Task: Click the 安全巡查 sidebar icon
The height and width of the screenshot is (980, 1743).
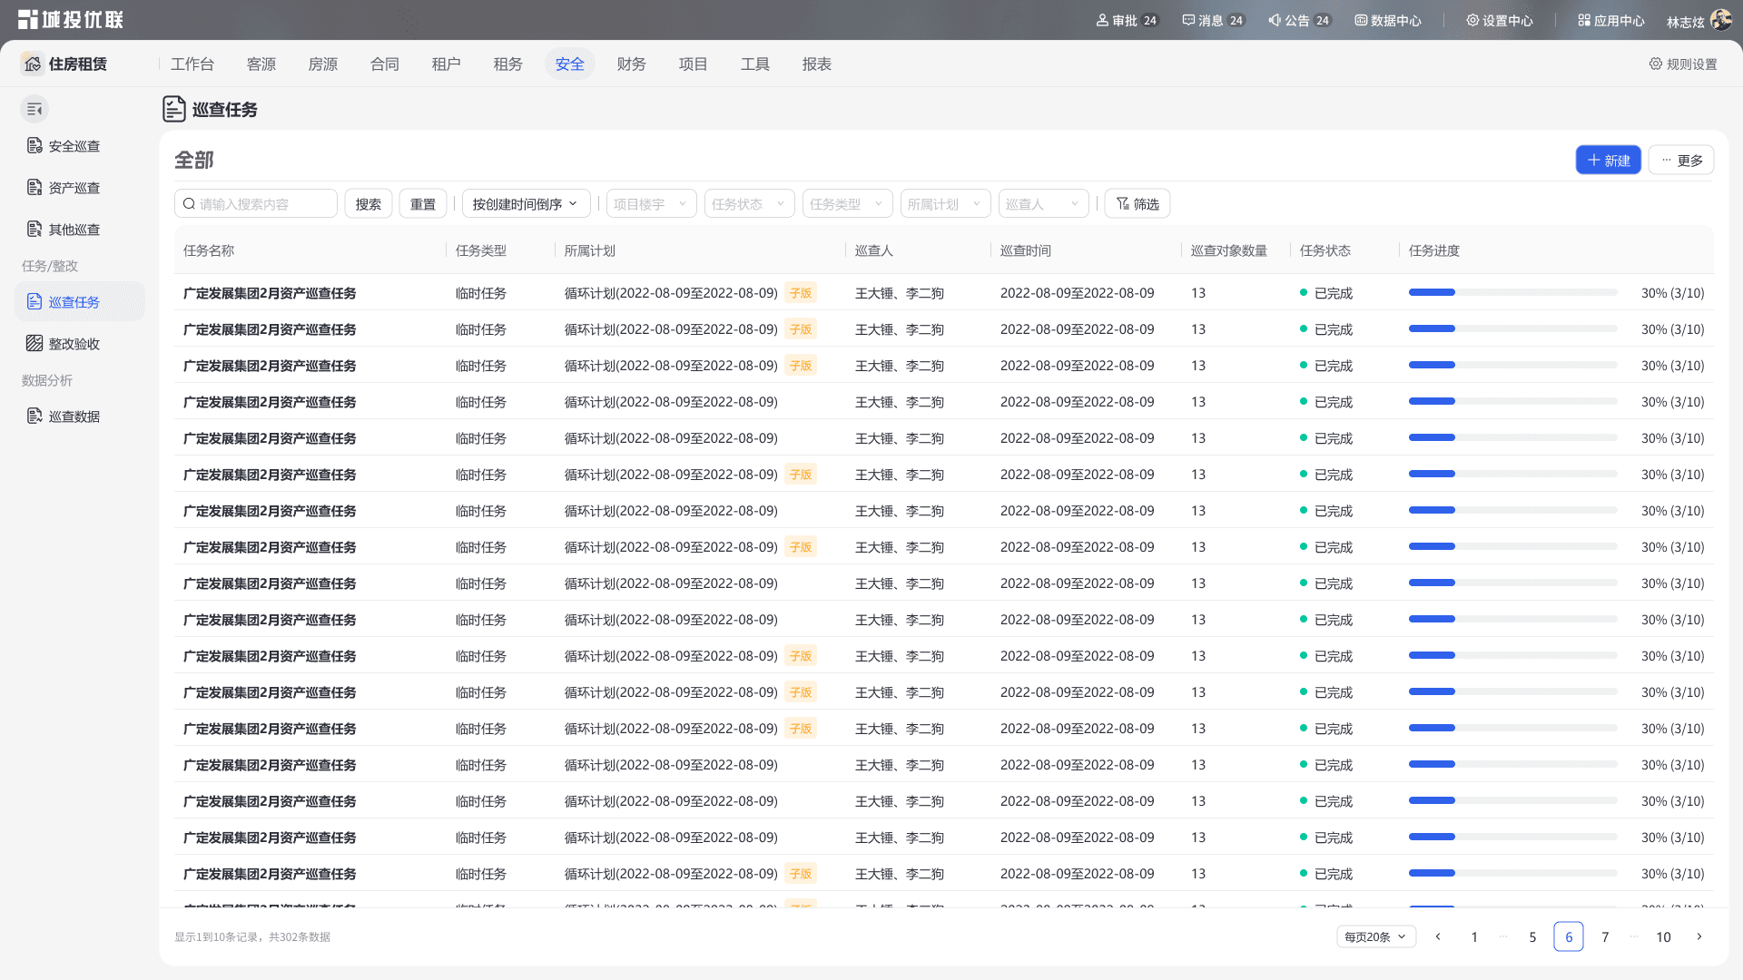Action: [x=34, y=146]
